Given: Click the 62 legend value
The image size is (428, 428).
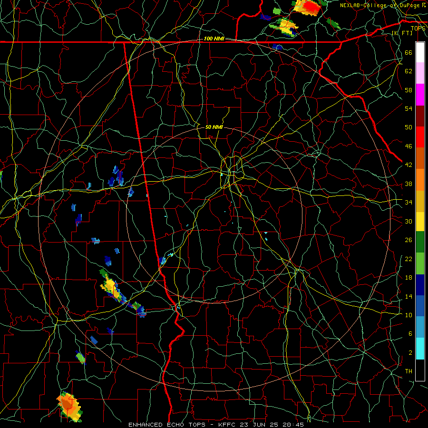Looking at the screenshot, I should pos(409,71).
